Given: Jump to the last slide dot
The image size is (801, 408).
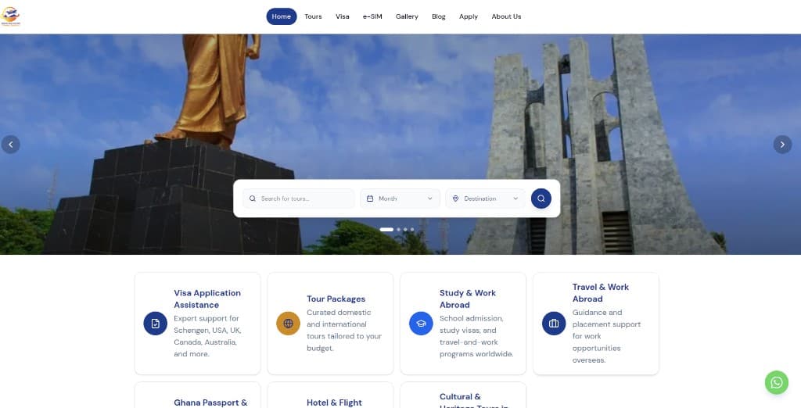Looking at the screenshot, I should click(x=412, y=229).
